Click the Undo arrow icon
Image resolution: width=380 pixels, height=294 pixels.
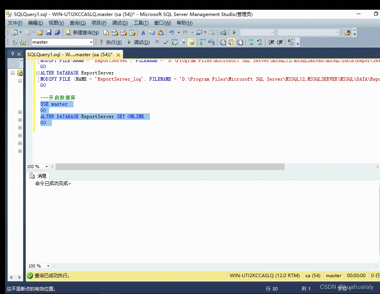click(x=172, y=32)
